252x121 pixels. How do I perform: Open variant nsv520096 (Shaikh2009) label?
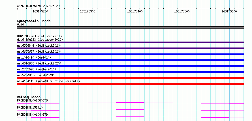36,75
